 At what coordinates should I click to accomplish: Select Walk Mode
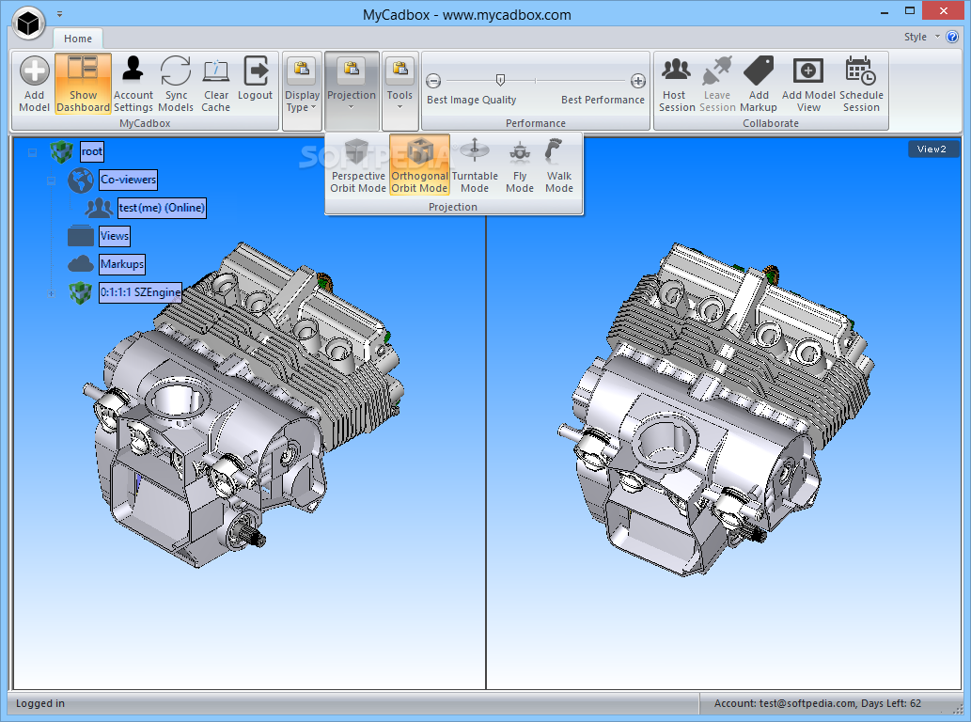558,165
